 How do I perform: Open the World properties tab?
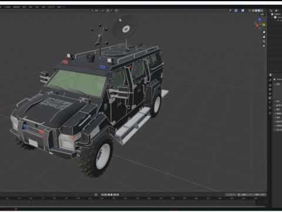click(270, 102)
